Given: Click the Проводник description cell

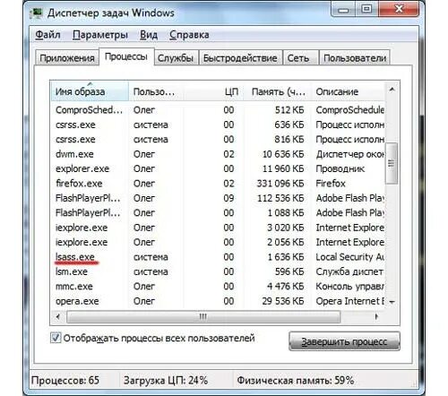Looking at the screenshot, I should (x=340, y=168).
